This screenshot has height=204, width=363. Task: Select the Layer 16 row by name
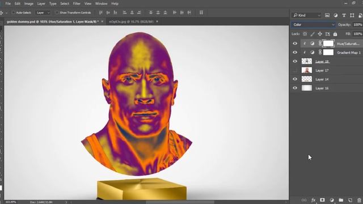click(322, 88)
